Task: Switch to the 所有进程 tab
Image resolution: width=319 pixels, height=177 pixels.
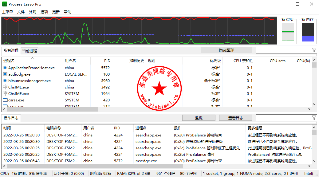Action: [x=11, y=50]
